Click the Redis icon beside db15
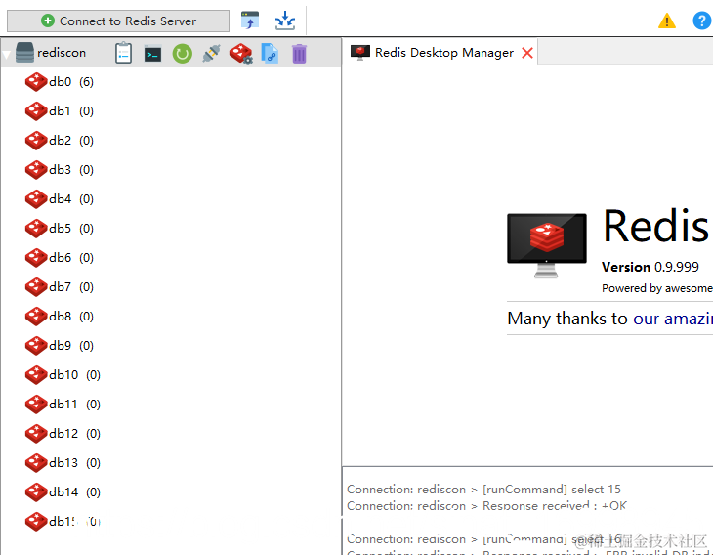 [36, 522]
